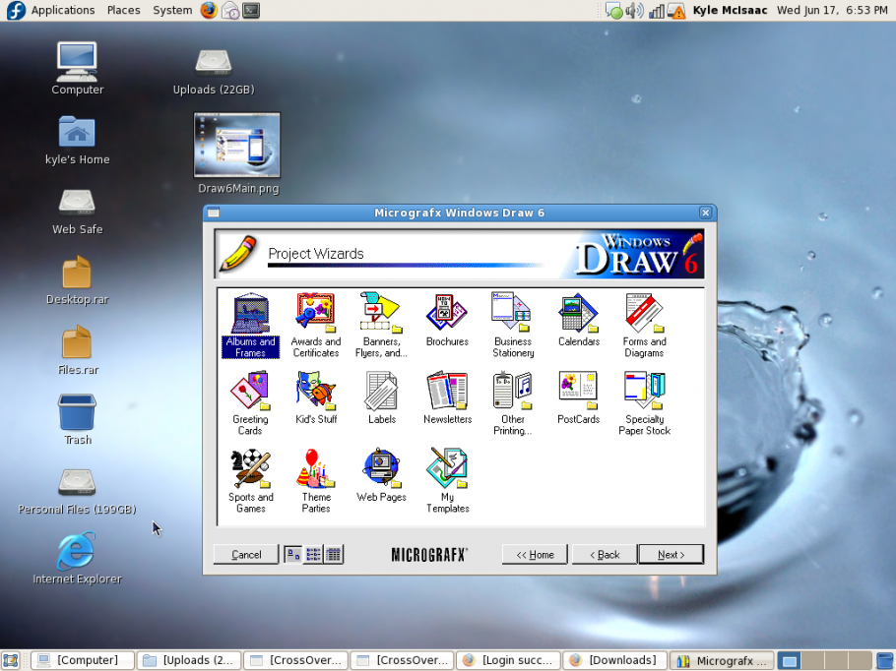Viewport: 896px width, 671px height.
Task: Open the Applications menu
Action: (63, 10)
